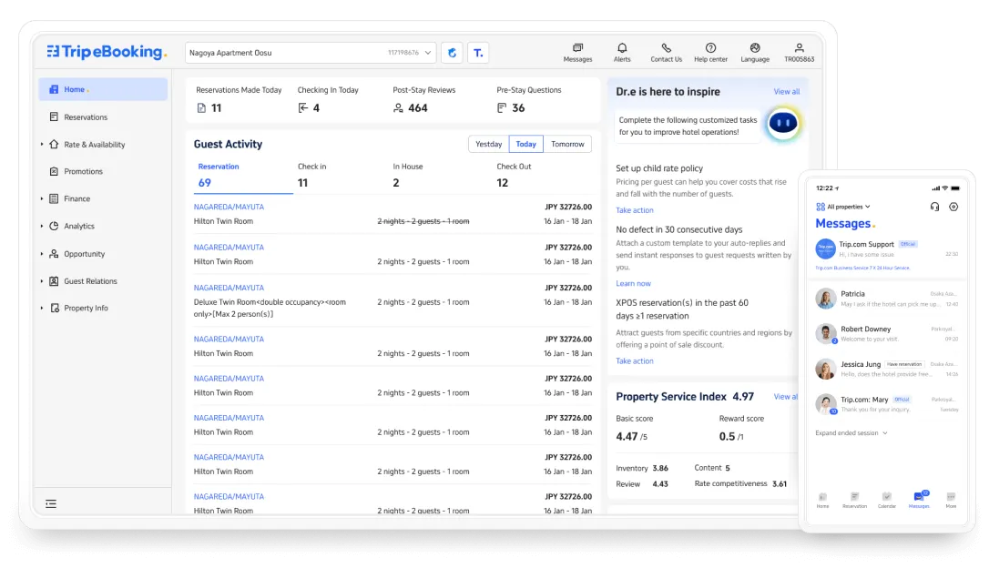
Task: Open Contact Us via the phone icon
Action: (x=665, y=47)
